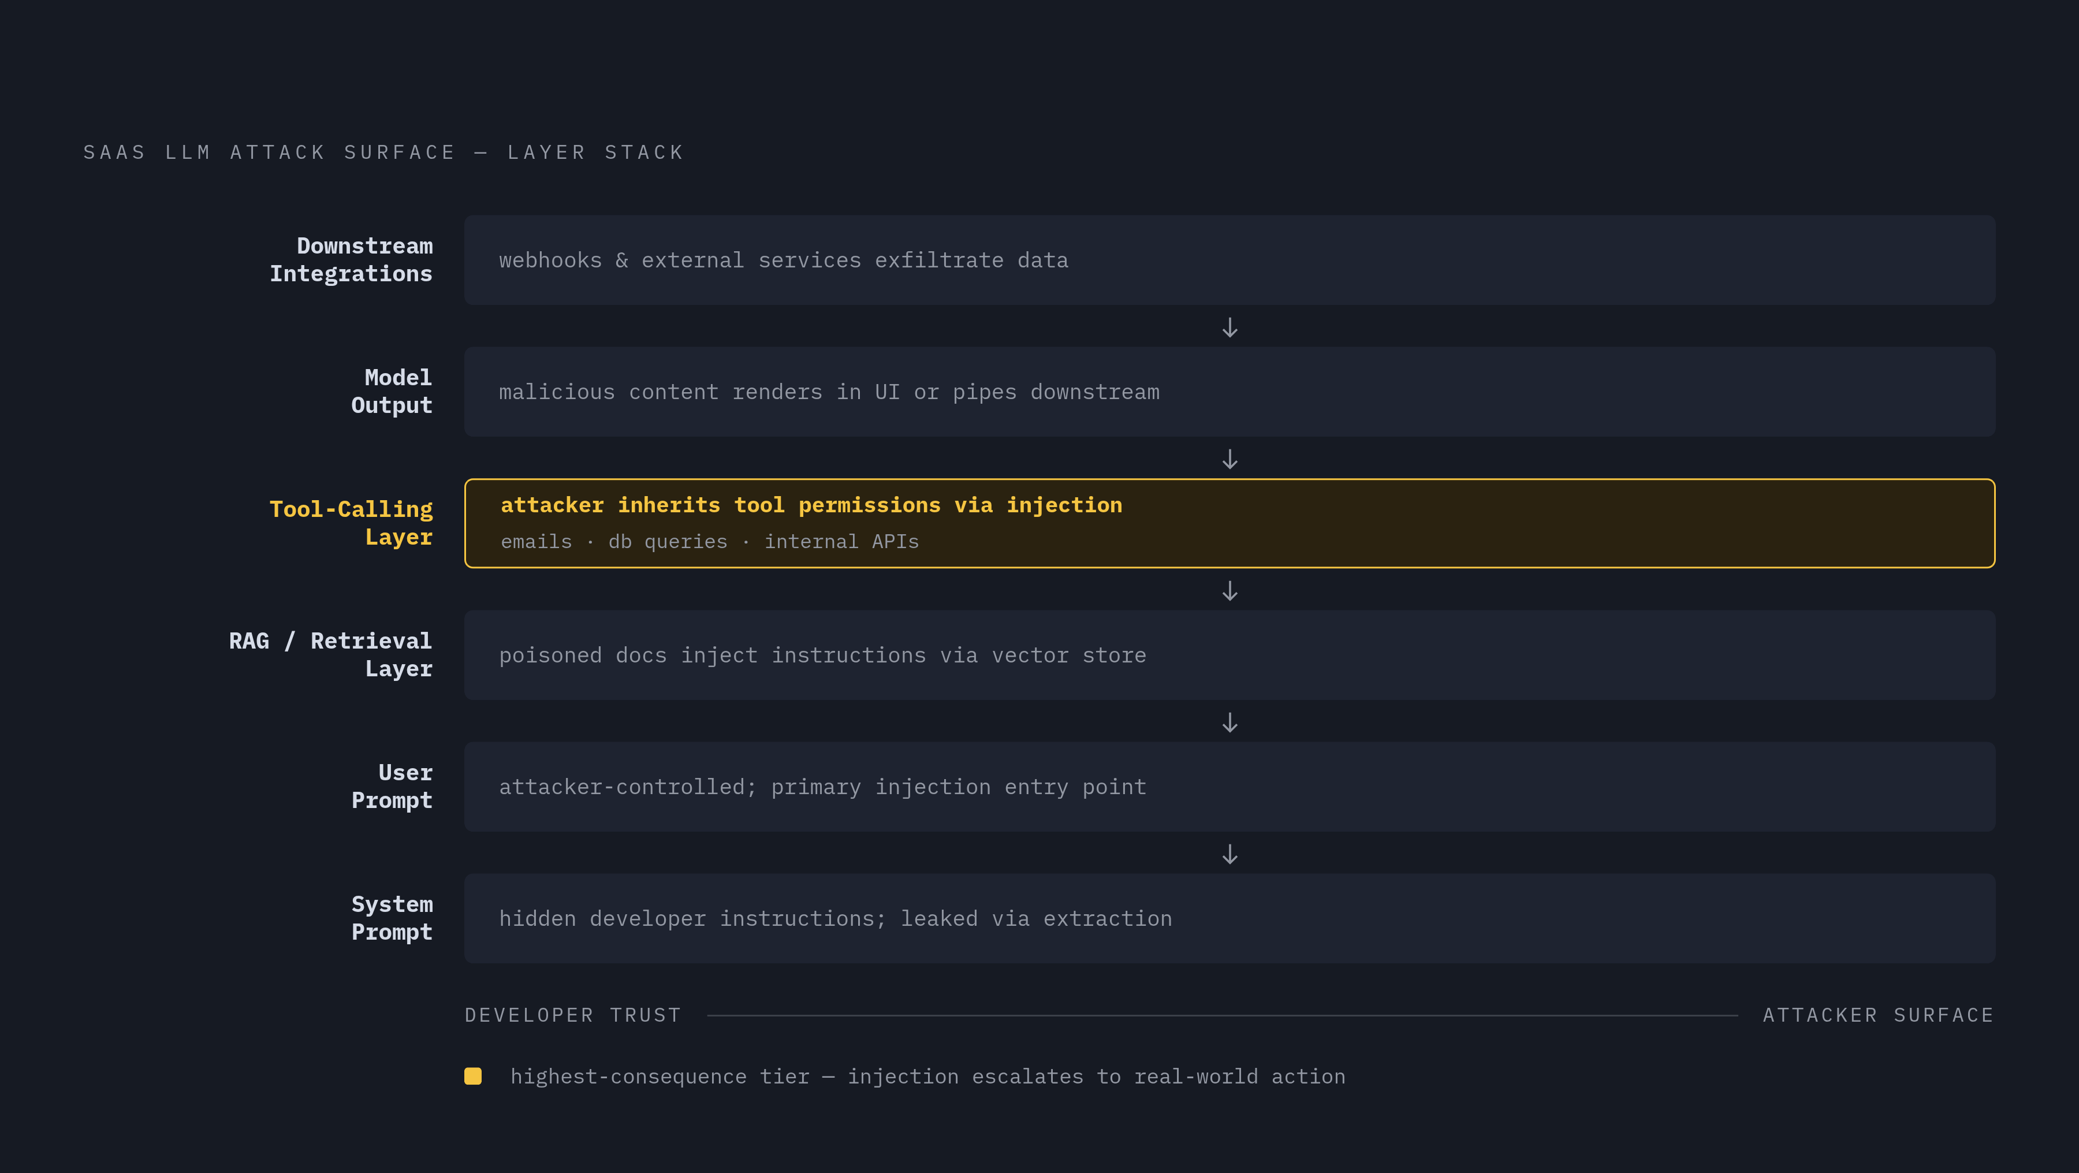Click the arrow below Model Output box
This screenshot has height=1173, width=2079.
[1229, 459]
